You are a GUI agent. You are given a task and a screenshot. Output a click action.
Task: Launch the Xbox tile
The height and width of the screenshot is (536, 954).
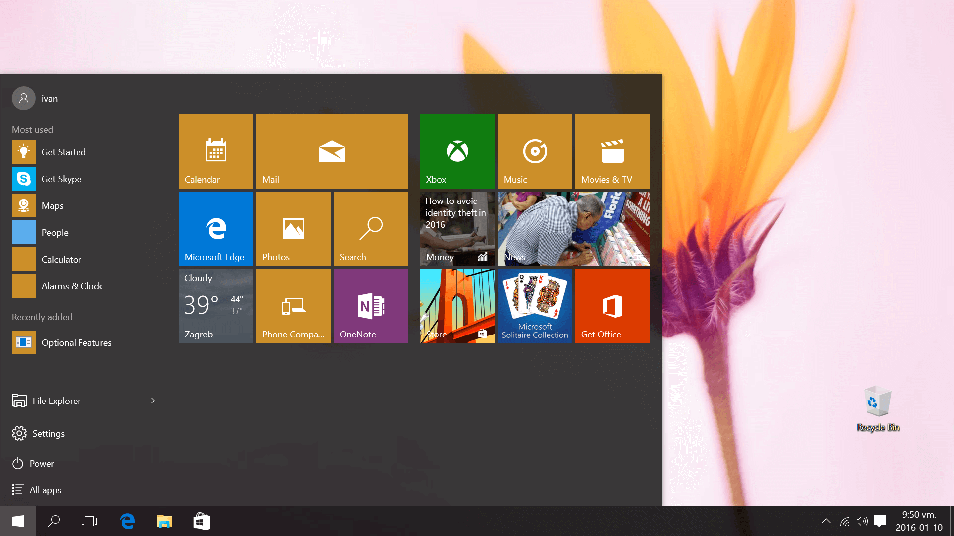coord(457,151)
